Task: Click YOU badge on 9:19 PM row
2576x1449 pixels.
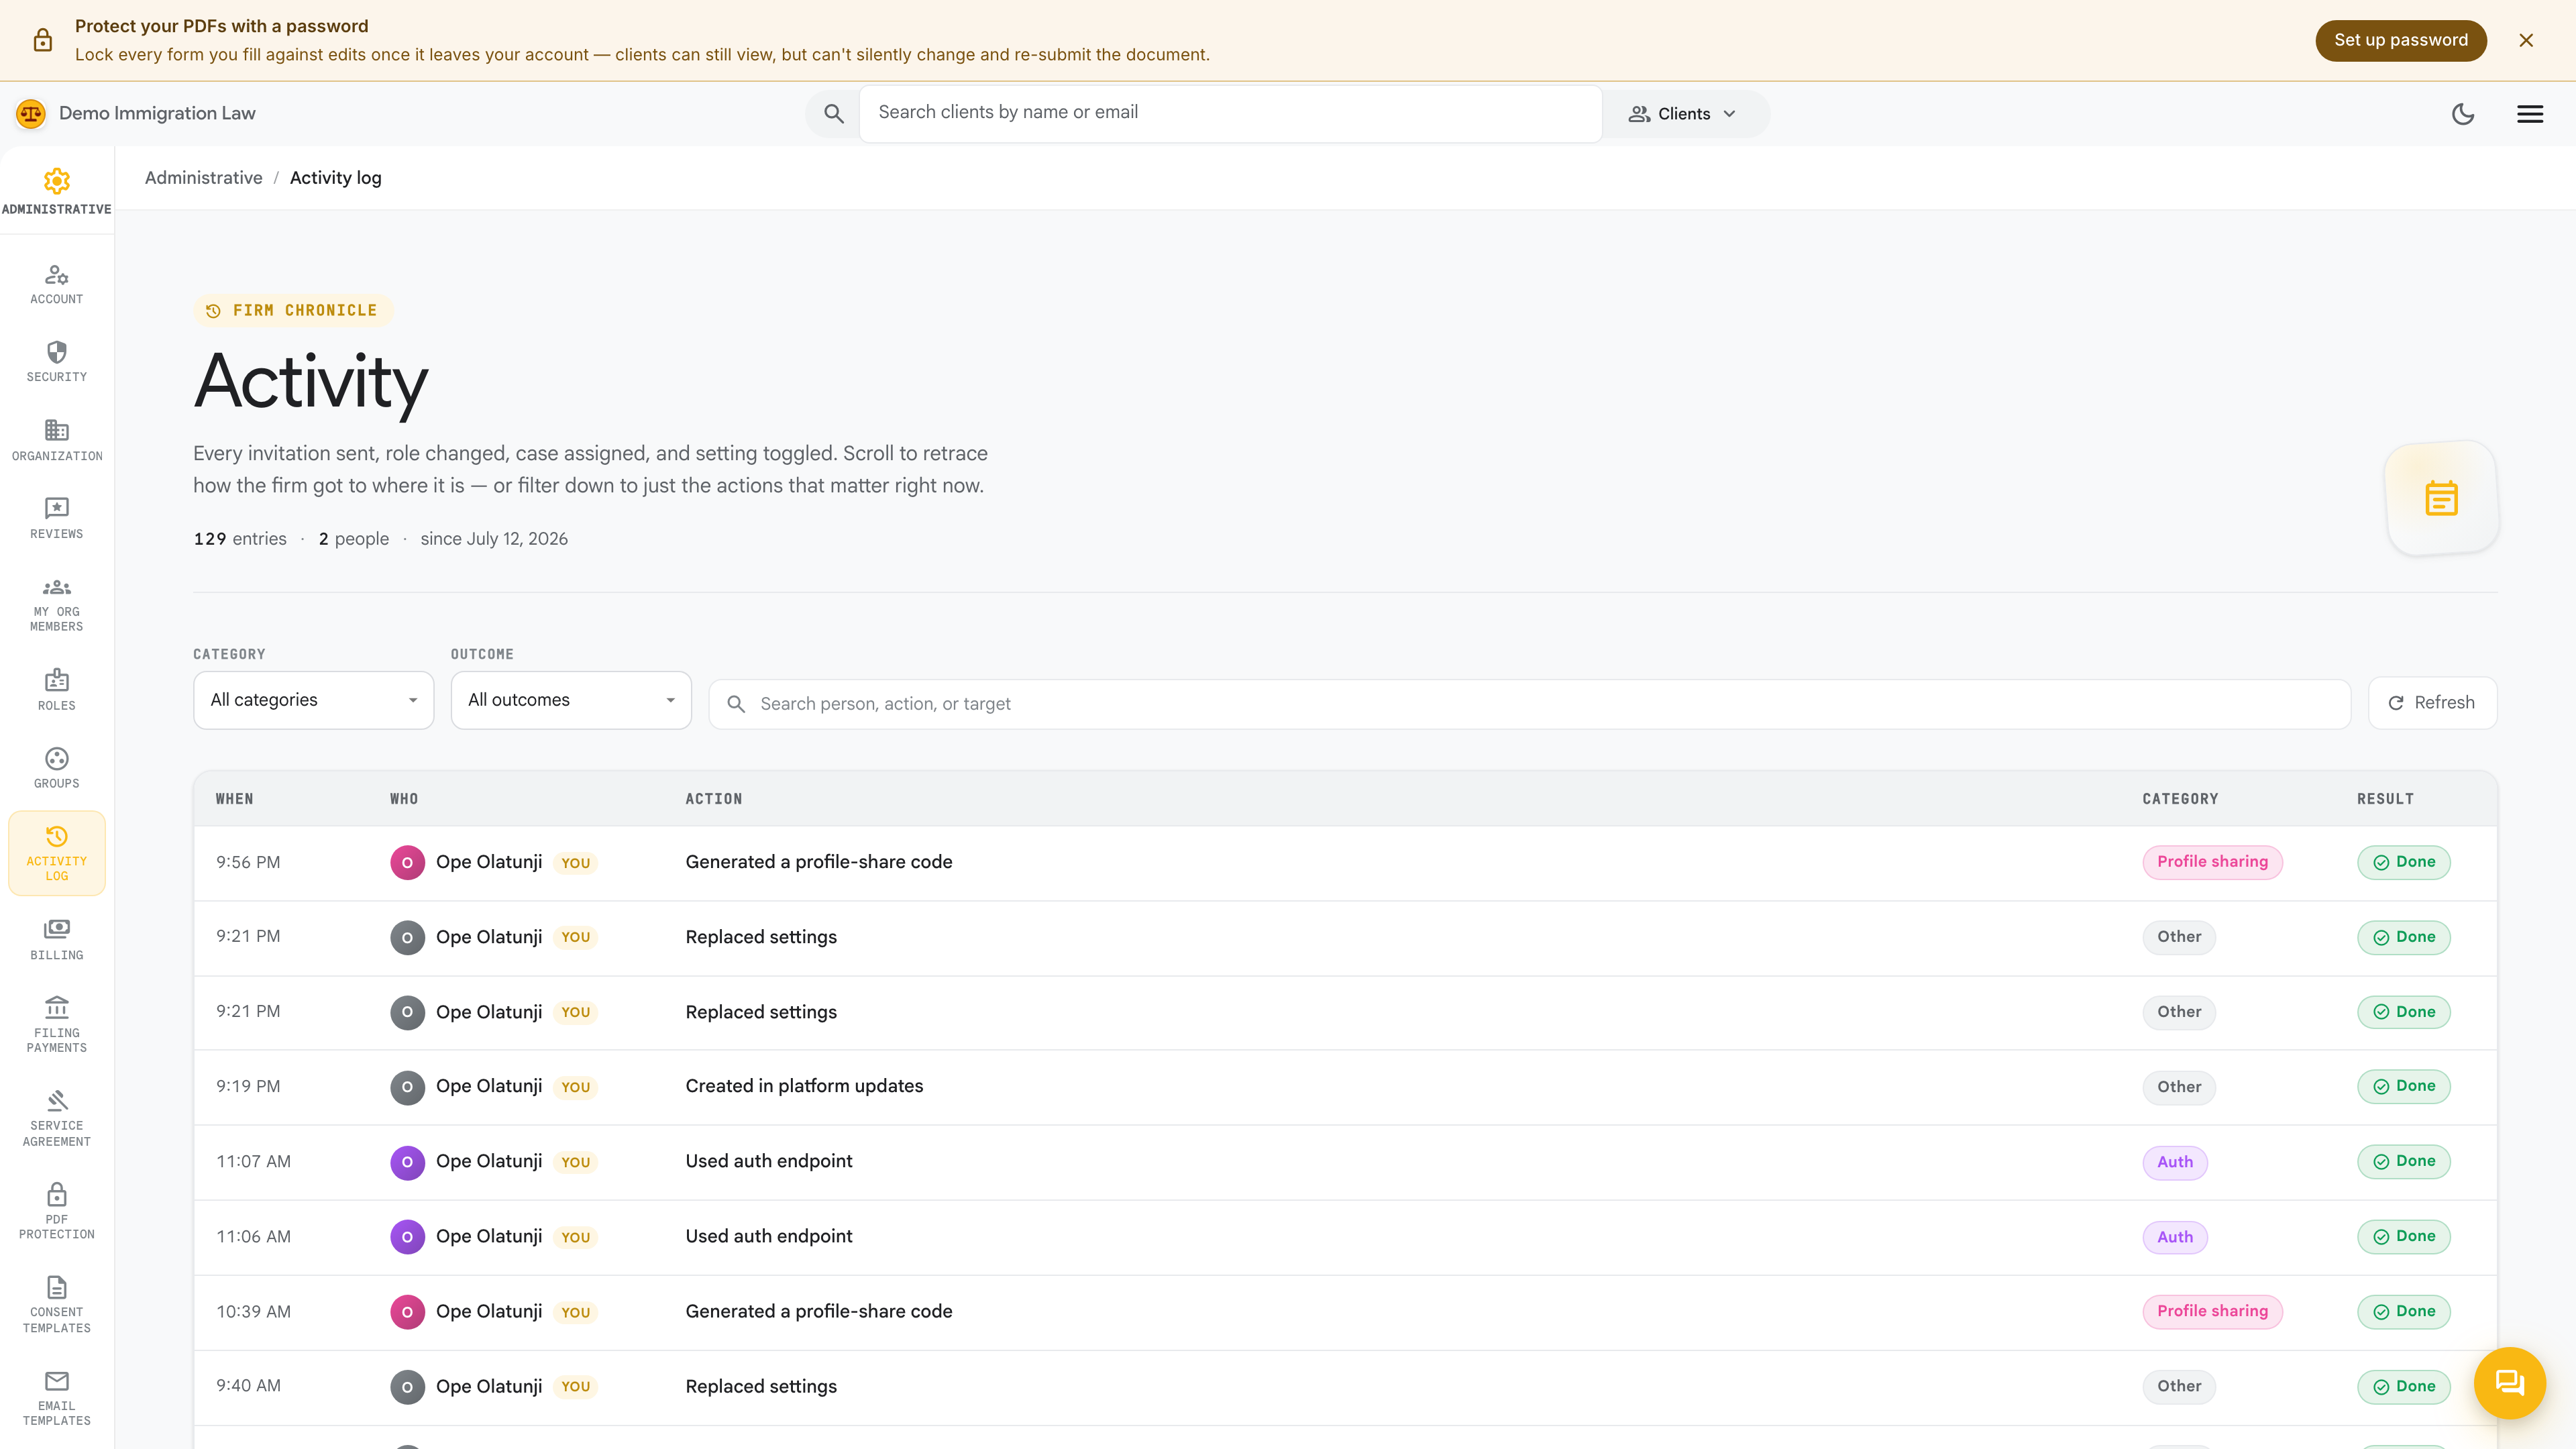Action: point(575,1087)
